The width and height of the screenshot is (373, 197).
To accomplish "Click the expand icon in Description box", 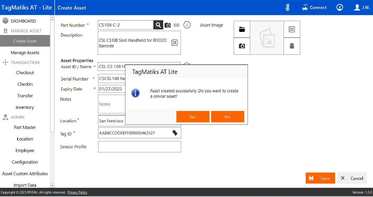I will [x=175, y=43].
